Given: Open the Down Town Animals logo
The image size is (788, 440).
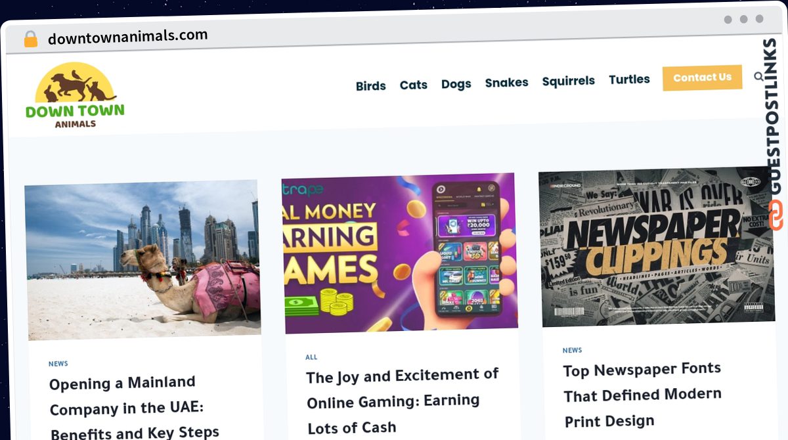Looking at the screenshot, I should (75, 95).
